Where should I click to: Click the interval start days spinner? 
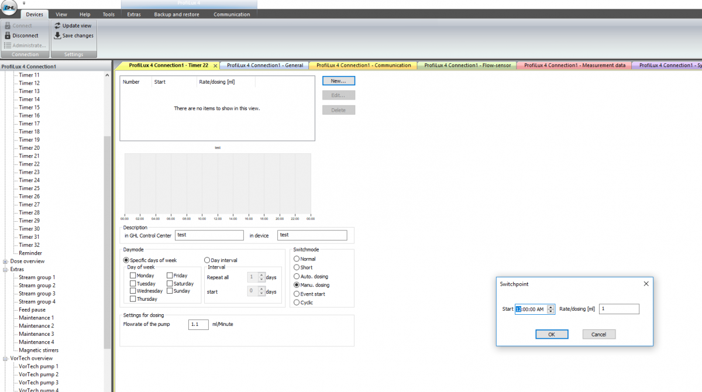click(261, 291)
